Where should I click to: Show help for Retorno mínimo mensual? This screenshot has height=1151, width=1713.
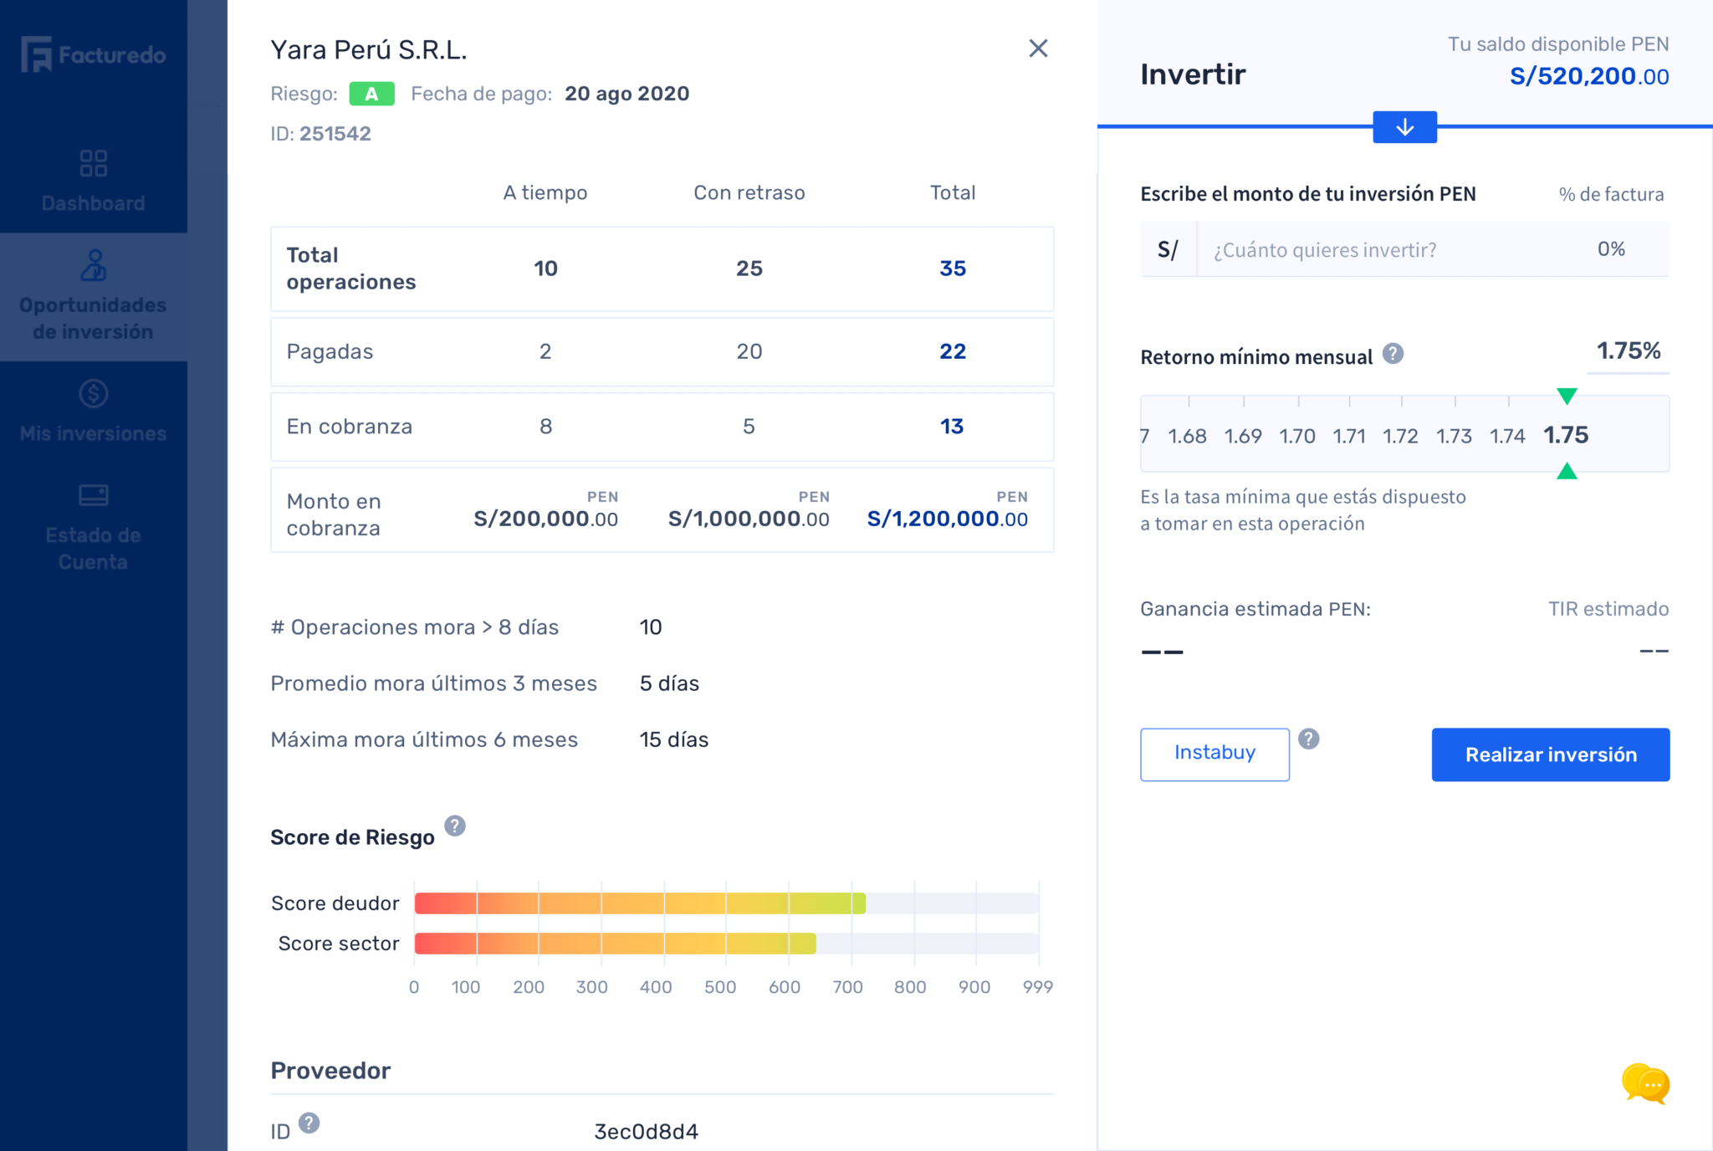[1393, 354]
